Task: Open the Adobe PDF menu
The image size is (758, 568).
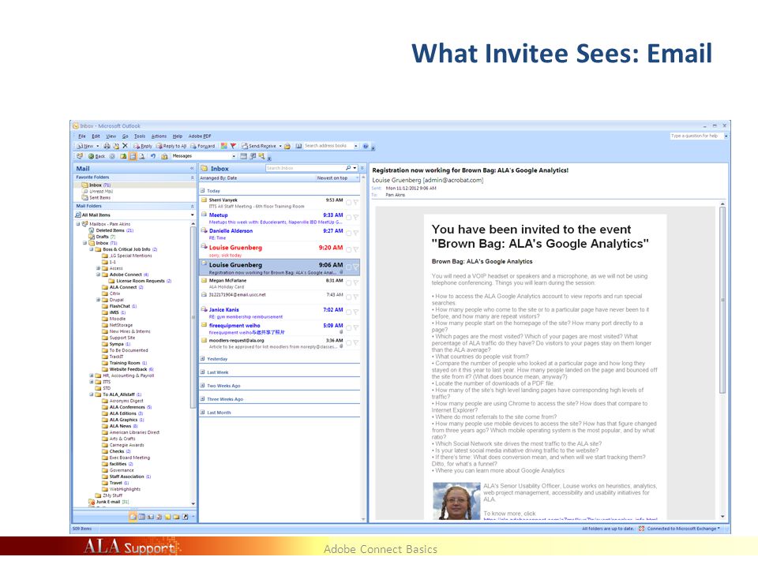Action: pyautogui.click(x=200, y=136)
